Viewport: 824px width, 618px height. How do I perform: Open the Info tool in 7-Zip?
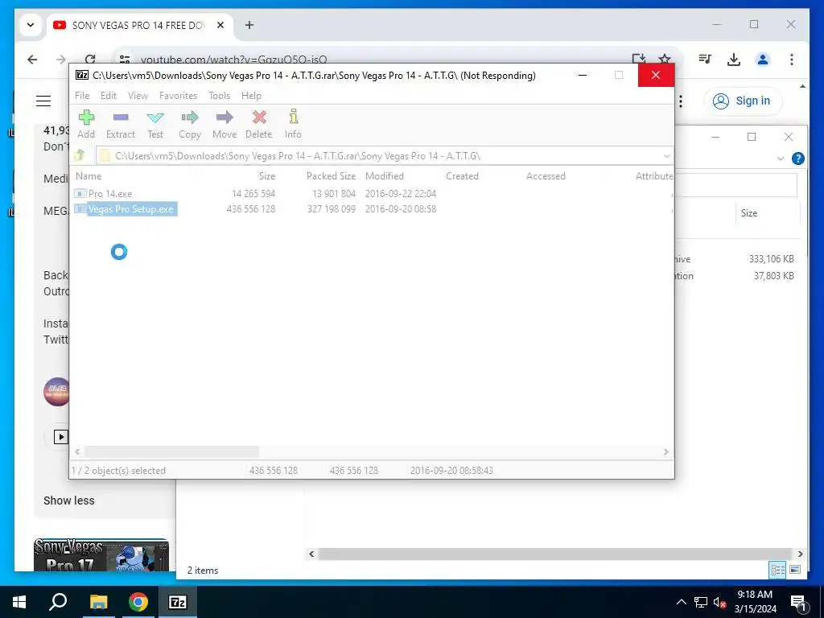coord(293,124)
